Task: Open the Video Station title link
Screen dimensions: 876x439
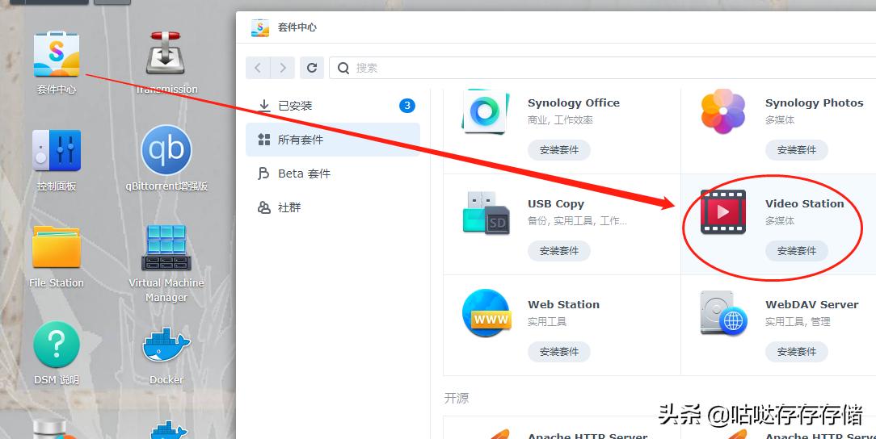Action: pyautogui.click(x=805, y=204)
